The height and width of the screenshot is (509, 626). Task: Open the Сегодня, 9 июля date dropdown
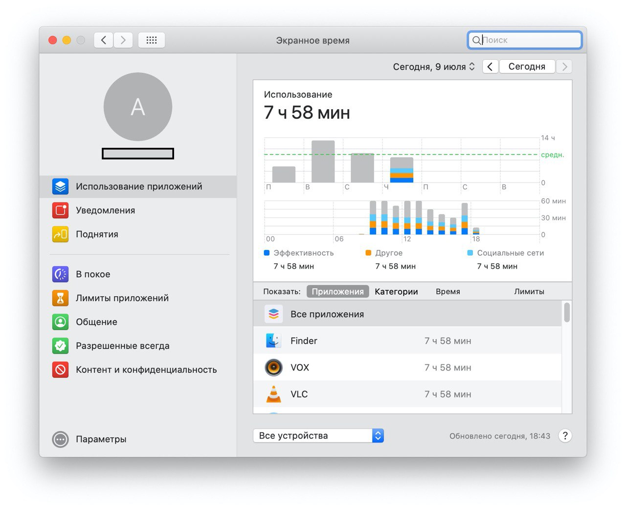(434, 67)
